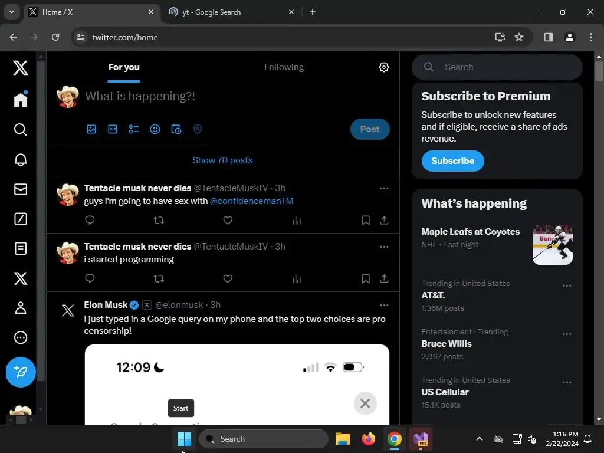Open the Chrome three-dot menu
This screenshot has height=453, width=604.
[590, 37]
